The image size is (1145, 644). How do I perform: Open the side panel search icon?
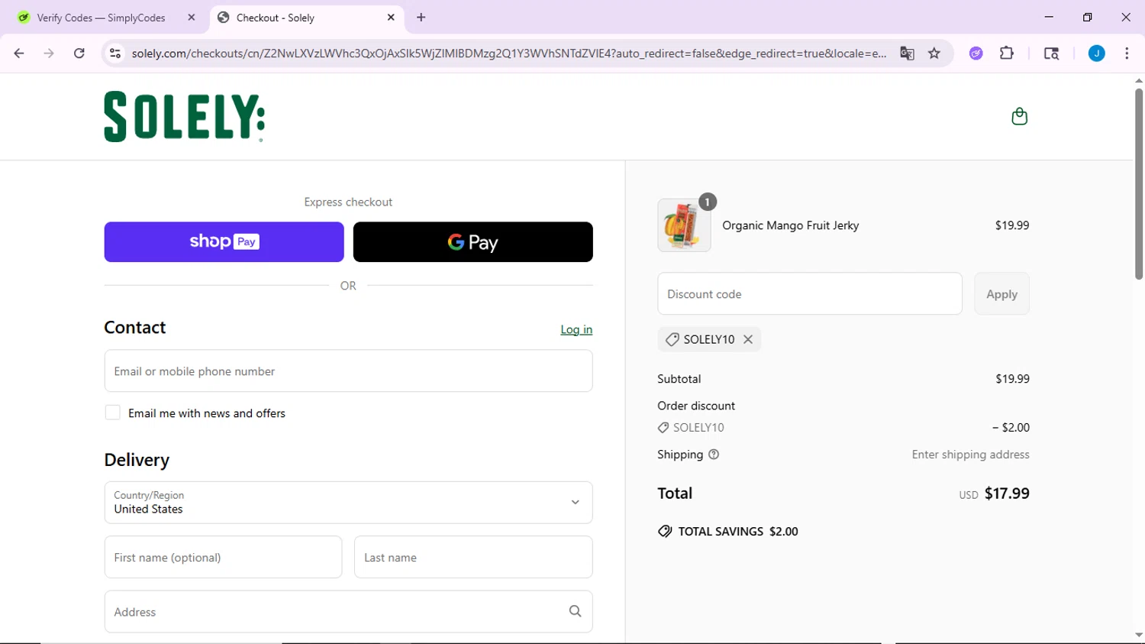1051,53
